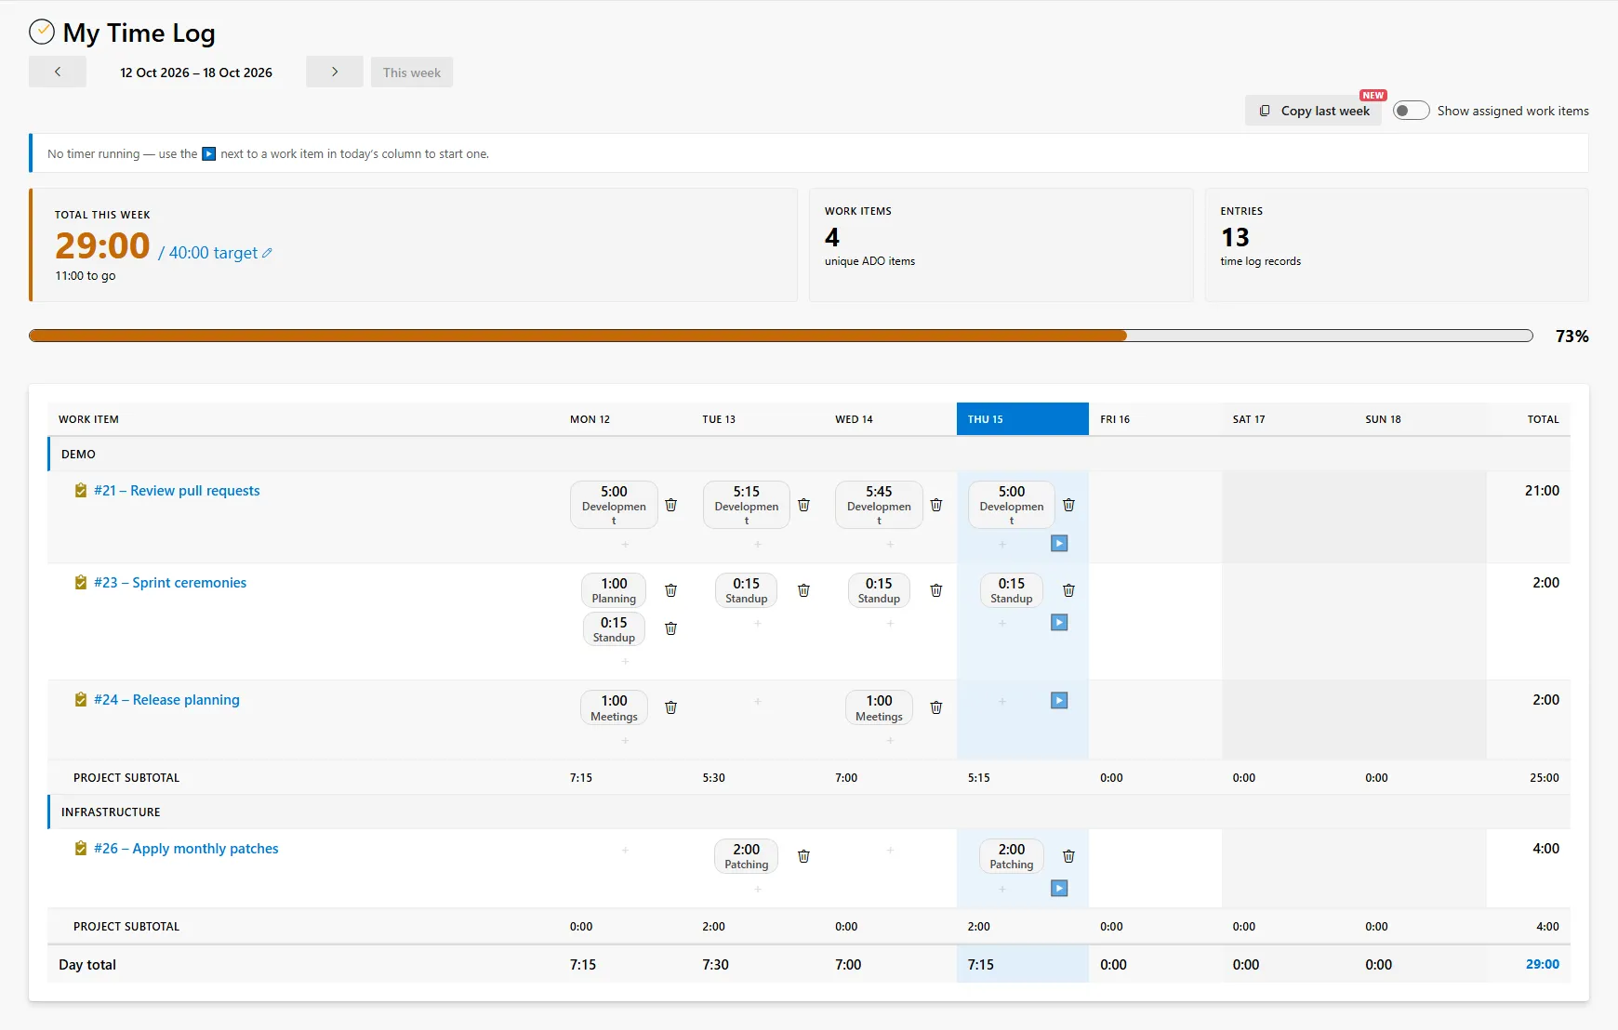Delete Tuesday 5:15 Development entry
Viewport: 1618px width, 1030px height.
click(x=803, y=505)
